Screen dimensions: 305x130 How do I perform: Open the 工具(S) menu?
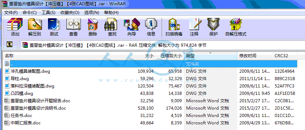48,13
